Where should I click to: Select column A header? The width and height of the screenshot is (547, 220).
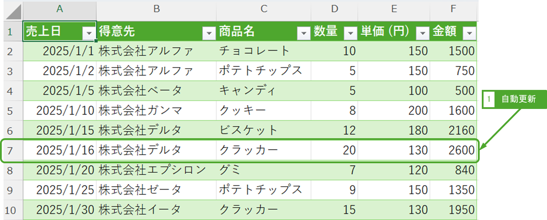pyautogui.click(x=60, y=9)
